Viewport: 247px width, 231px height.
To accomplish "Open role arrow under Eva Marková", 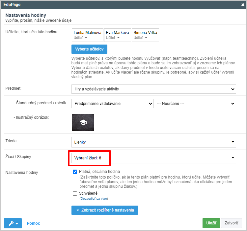I will (119, 38).
